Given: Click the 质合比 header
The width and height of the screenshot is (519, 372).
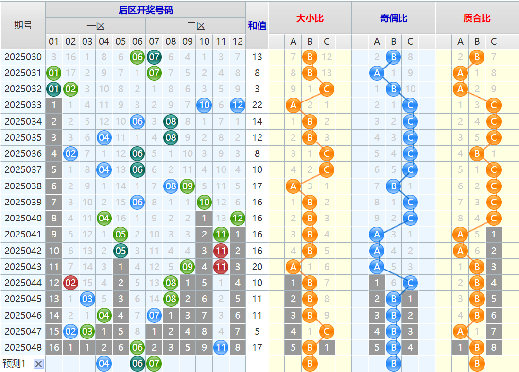Looking at the screenshot, I should pos(477,18).
